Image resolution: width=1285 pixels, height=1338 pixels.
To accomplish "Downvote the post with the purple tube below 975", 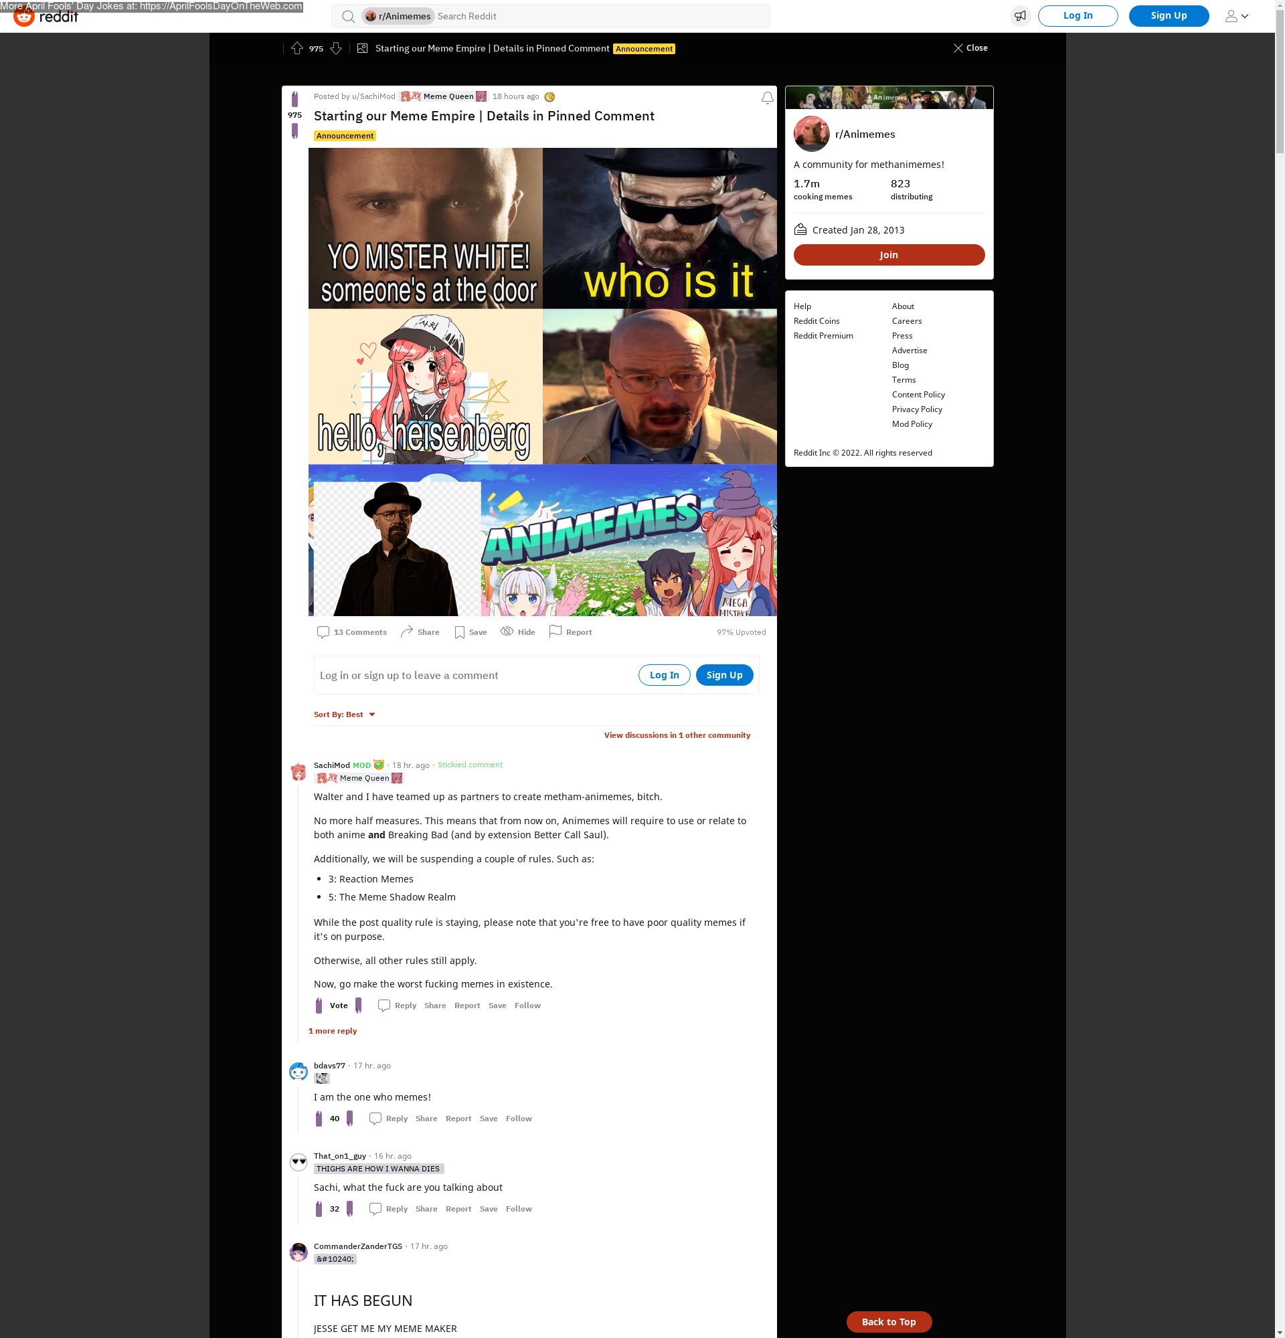I will click(x=295, y=131).
